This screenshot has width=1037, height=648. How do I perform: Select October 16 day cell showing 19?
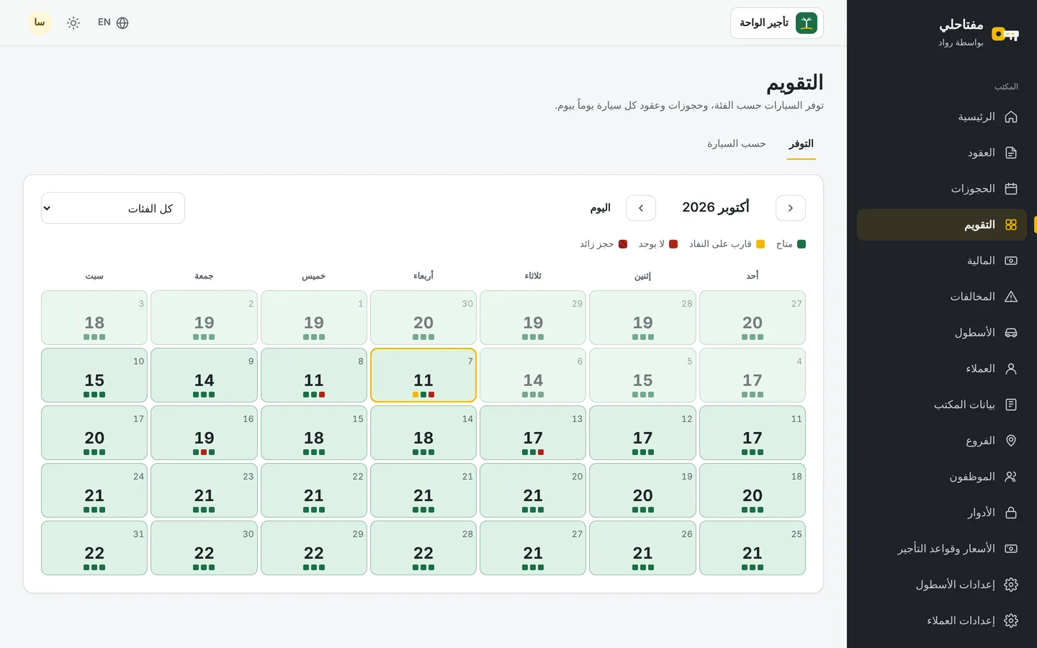(204, 433)
